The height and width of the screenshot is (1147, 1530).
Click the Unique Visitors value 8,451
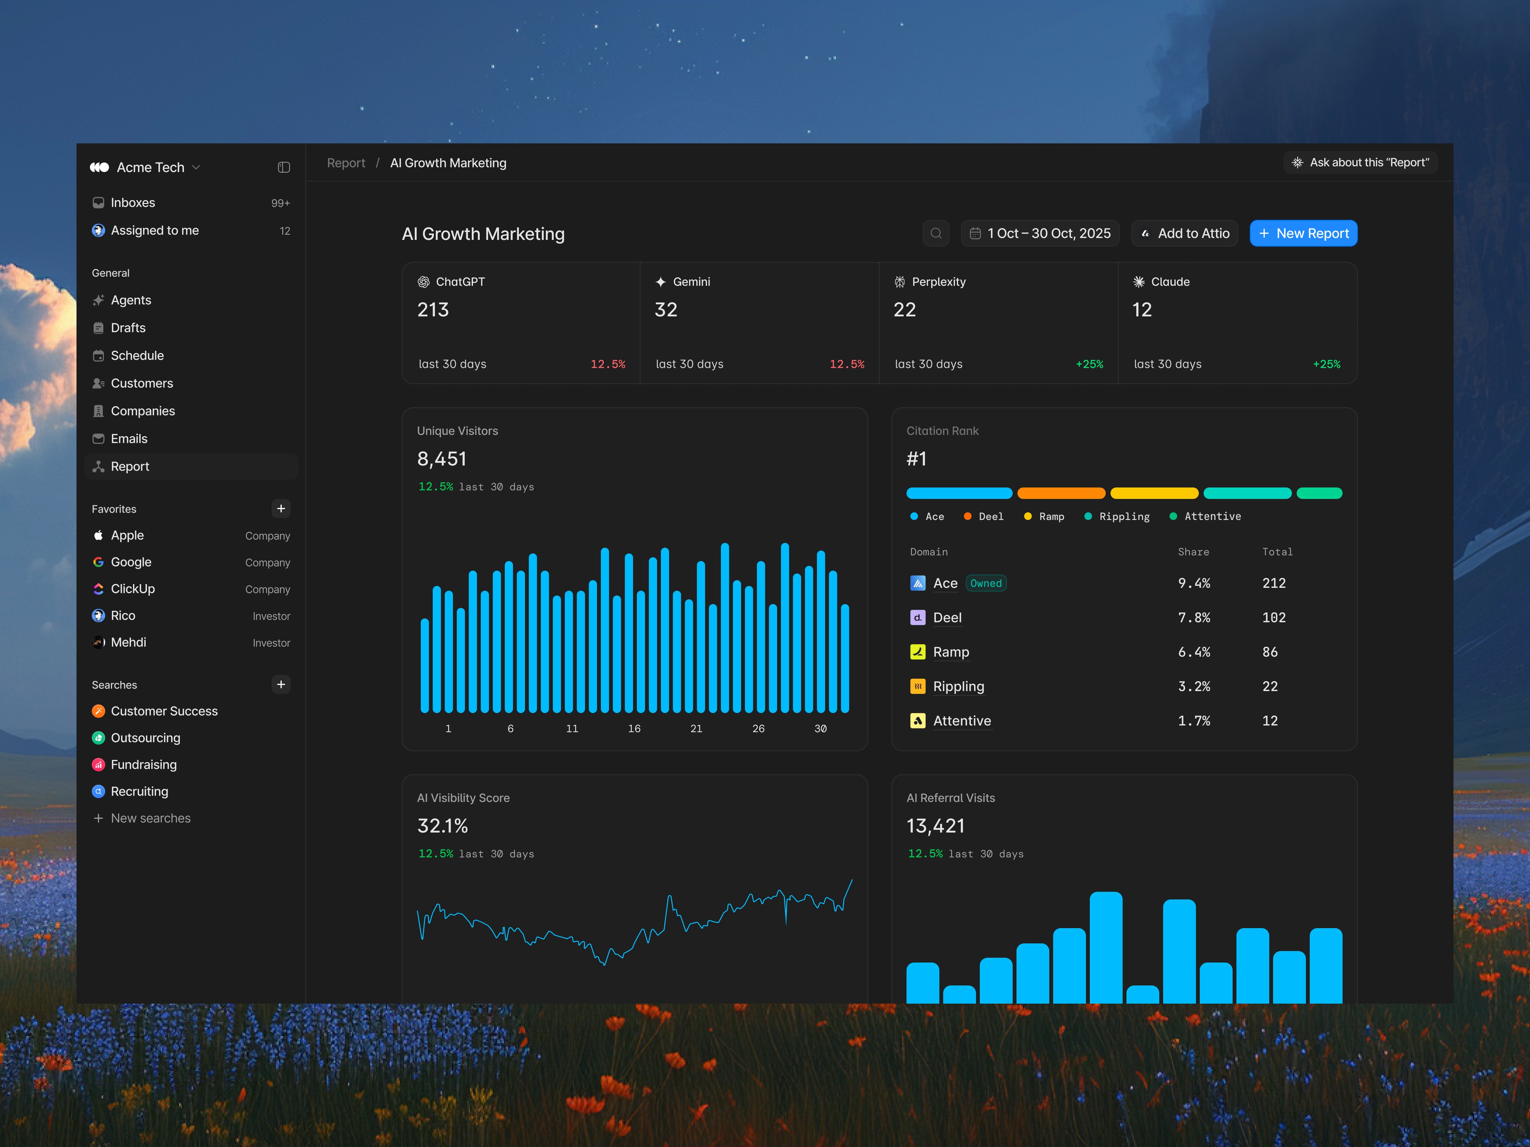click(442, 459)
